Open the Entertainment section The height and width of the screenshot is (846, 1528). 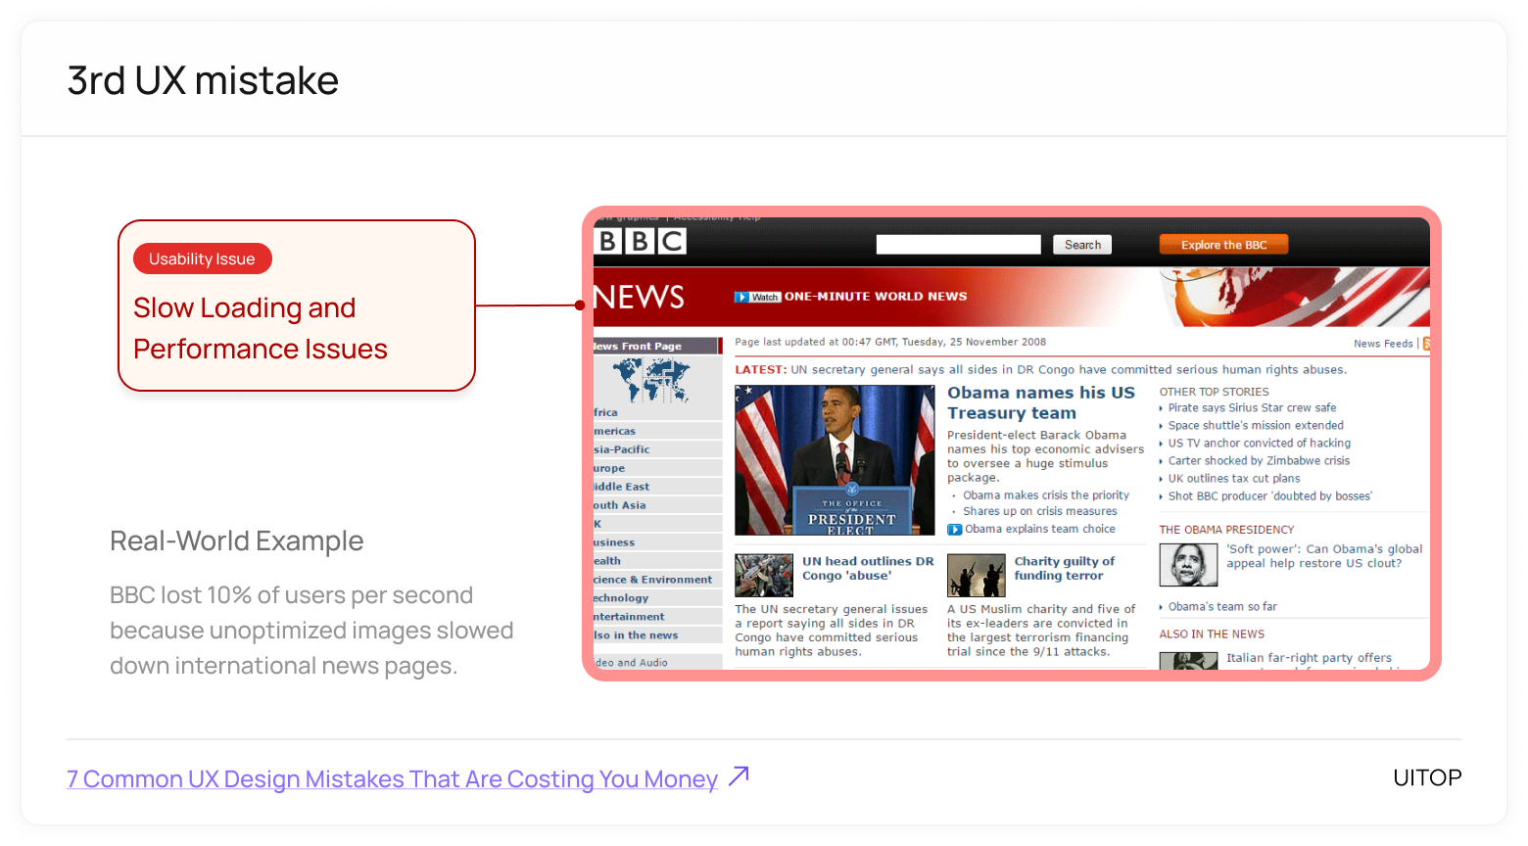pyautogui.click(x=657, y=618)
